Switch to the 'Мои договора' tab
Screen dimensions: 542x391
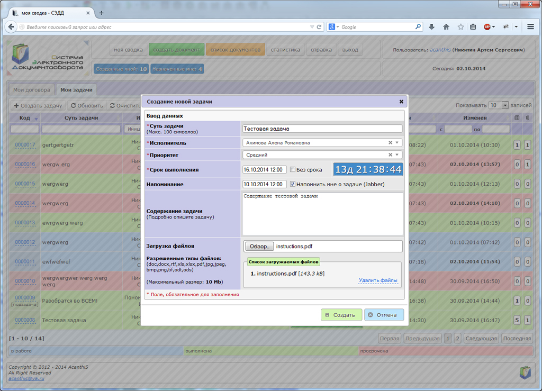point(31,90)
